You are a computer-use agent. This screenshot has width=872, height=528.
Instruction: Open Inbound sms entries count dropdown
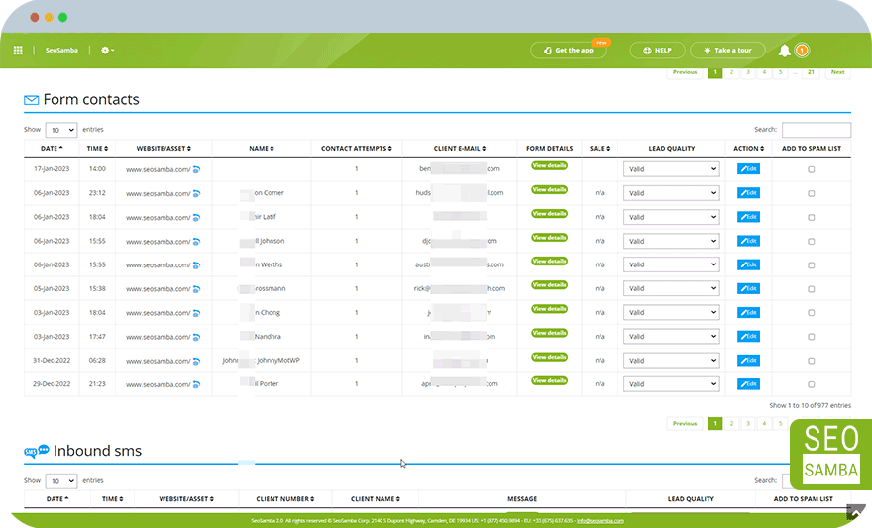(61, 481)
